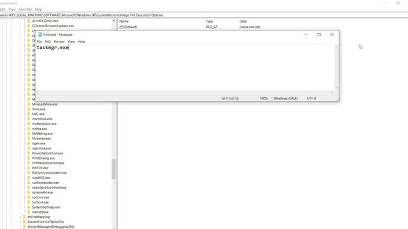This screenshot has height=229, width=408.
Task: Click the folder icon of mmc.exe
Action: coord(29,109)
